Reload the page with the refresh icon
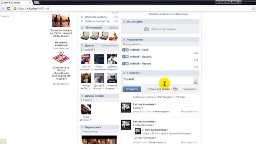The image size is (256, 144). tap(8, 8)
